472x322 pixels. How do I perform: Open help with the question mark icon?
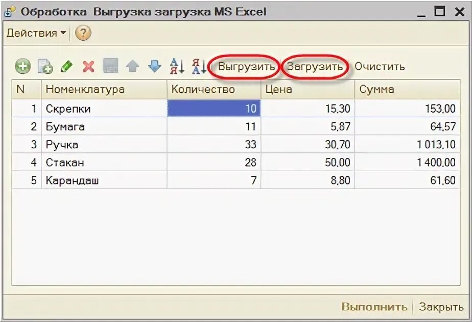[x=83, y=33]
